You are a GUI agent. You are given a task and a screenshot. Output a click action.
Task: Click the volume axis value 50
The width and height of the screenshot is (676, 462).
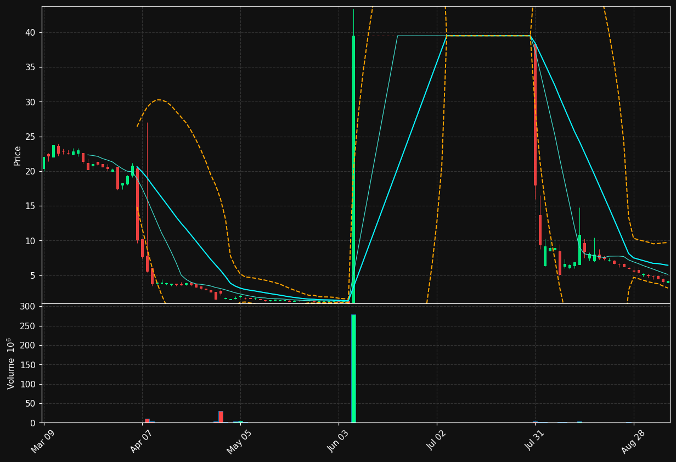click(x=30, y=404)
